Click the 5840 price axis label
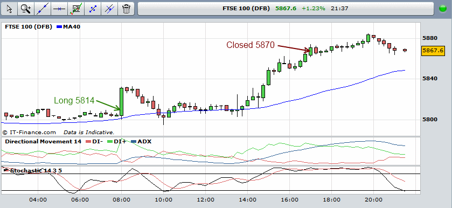452x208 pixels. [x=429, y=79]
